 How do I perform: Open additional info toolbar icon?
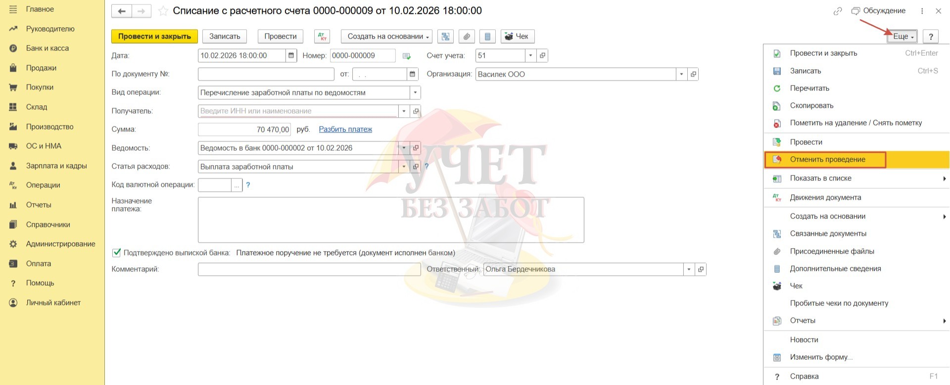(x=487, y=36)
